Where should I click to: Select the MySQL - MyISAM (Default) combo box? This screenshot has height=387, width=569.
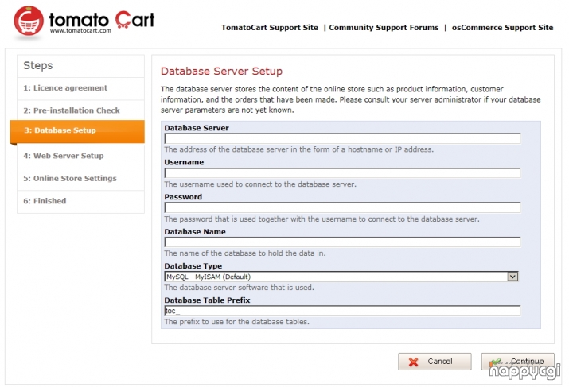341,277
